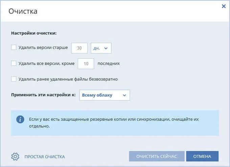Click the blue info icon in the notice

click(x=20, y=119)
